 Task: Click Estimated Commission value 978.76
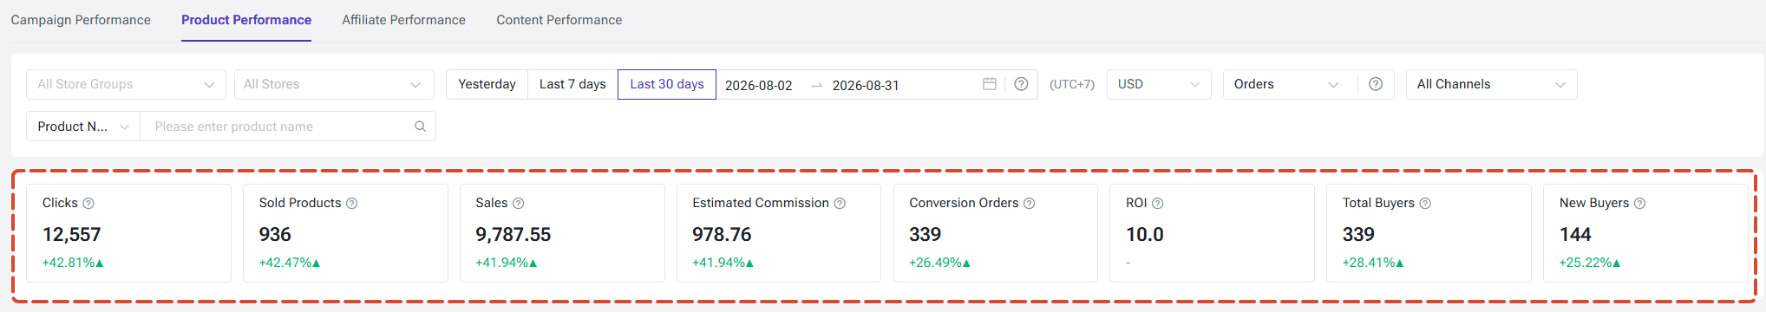pos(722,235)
